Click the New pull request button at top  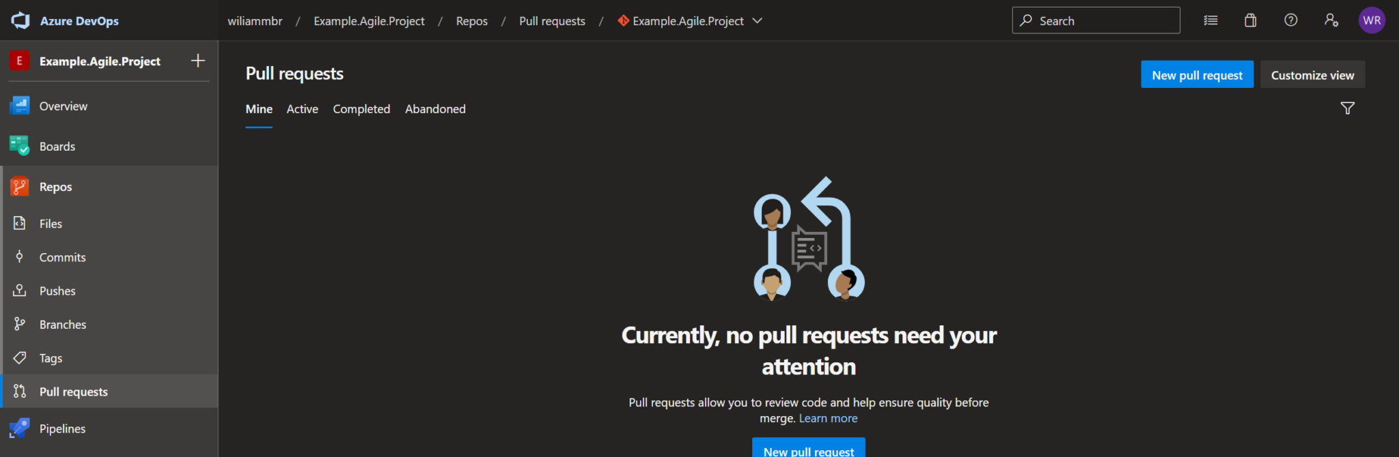coord(1197,75)
